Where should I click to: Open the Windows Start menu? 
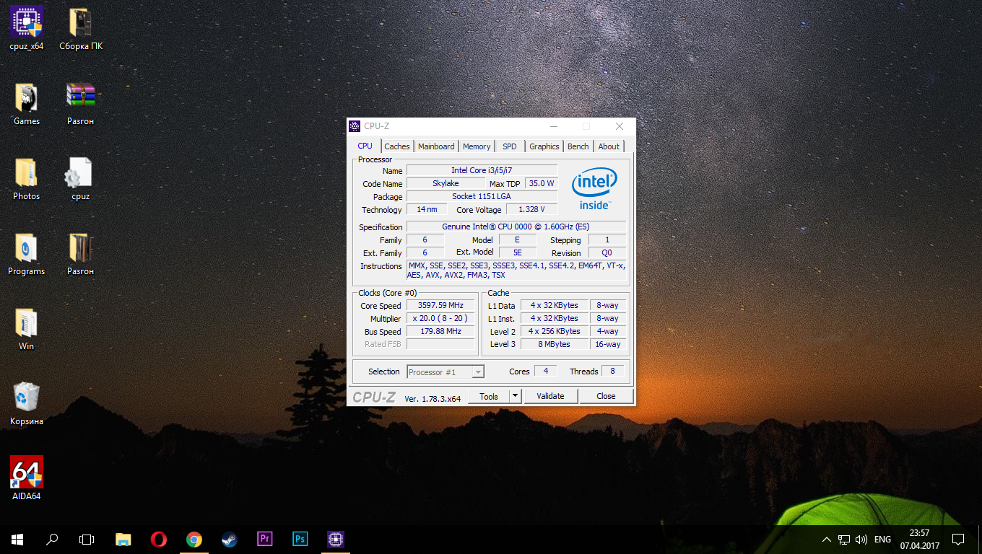(x=17, y=539)
